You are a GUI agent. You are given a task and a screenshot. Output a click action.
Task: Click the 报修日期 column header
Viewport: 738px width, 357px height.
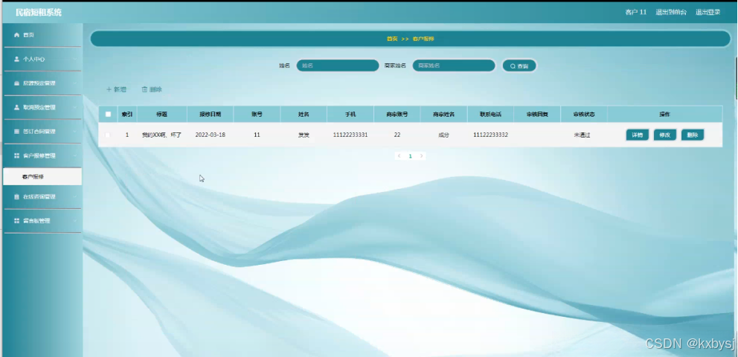pos(210,115)
